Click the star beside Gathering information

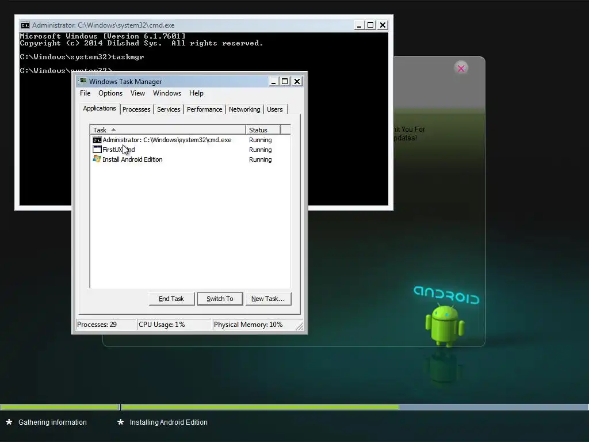point(9,422)
